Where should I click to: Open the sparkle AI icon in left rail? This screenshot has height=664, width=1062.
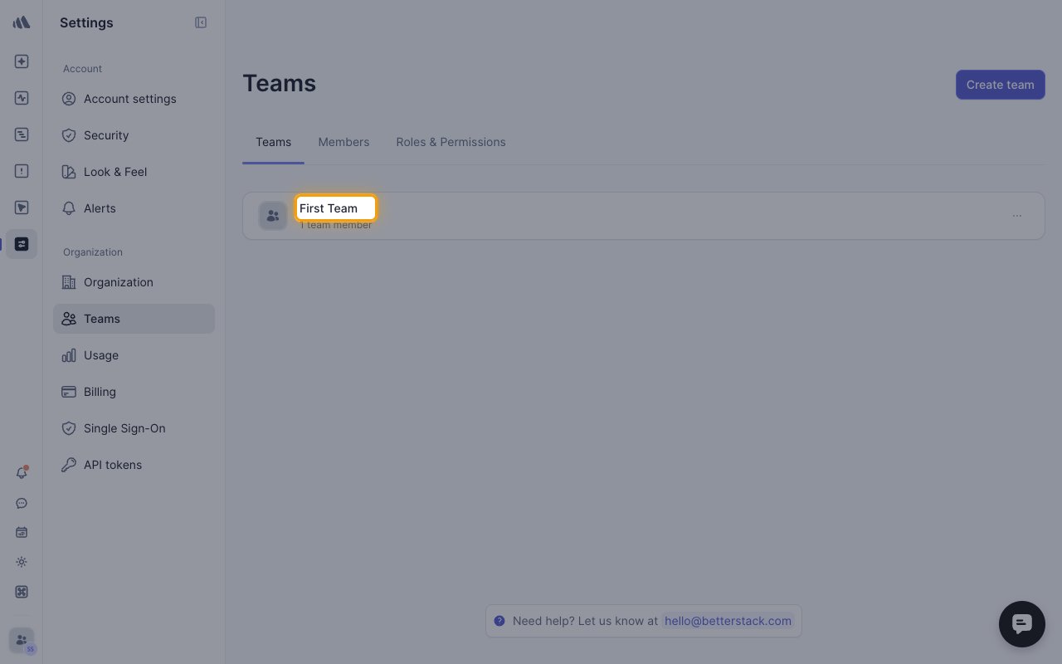22,61
